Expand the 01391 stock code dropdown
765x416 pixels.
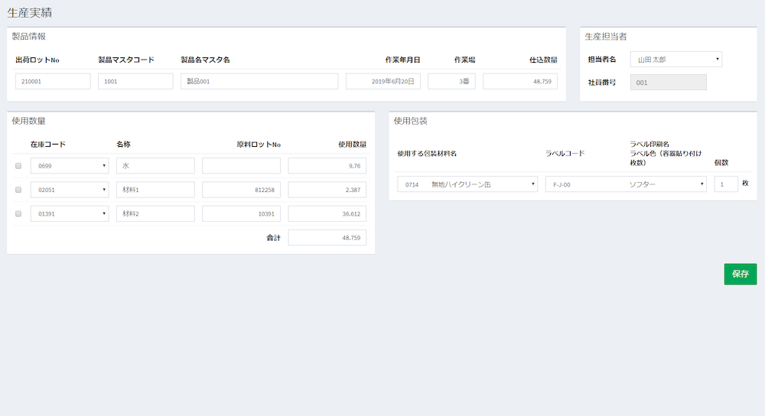(x=70, y=213)
